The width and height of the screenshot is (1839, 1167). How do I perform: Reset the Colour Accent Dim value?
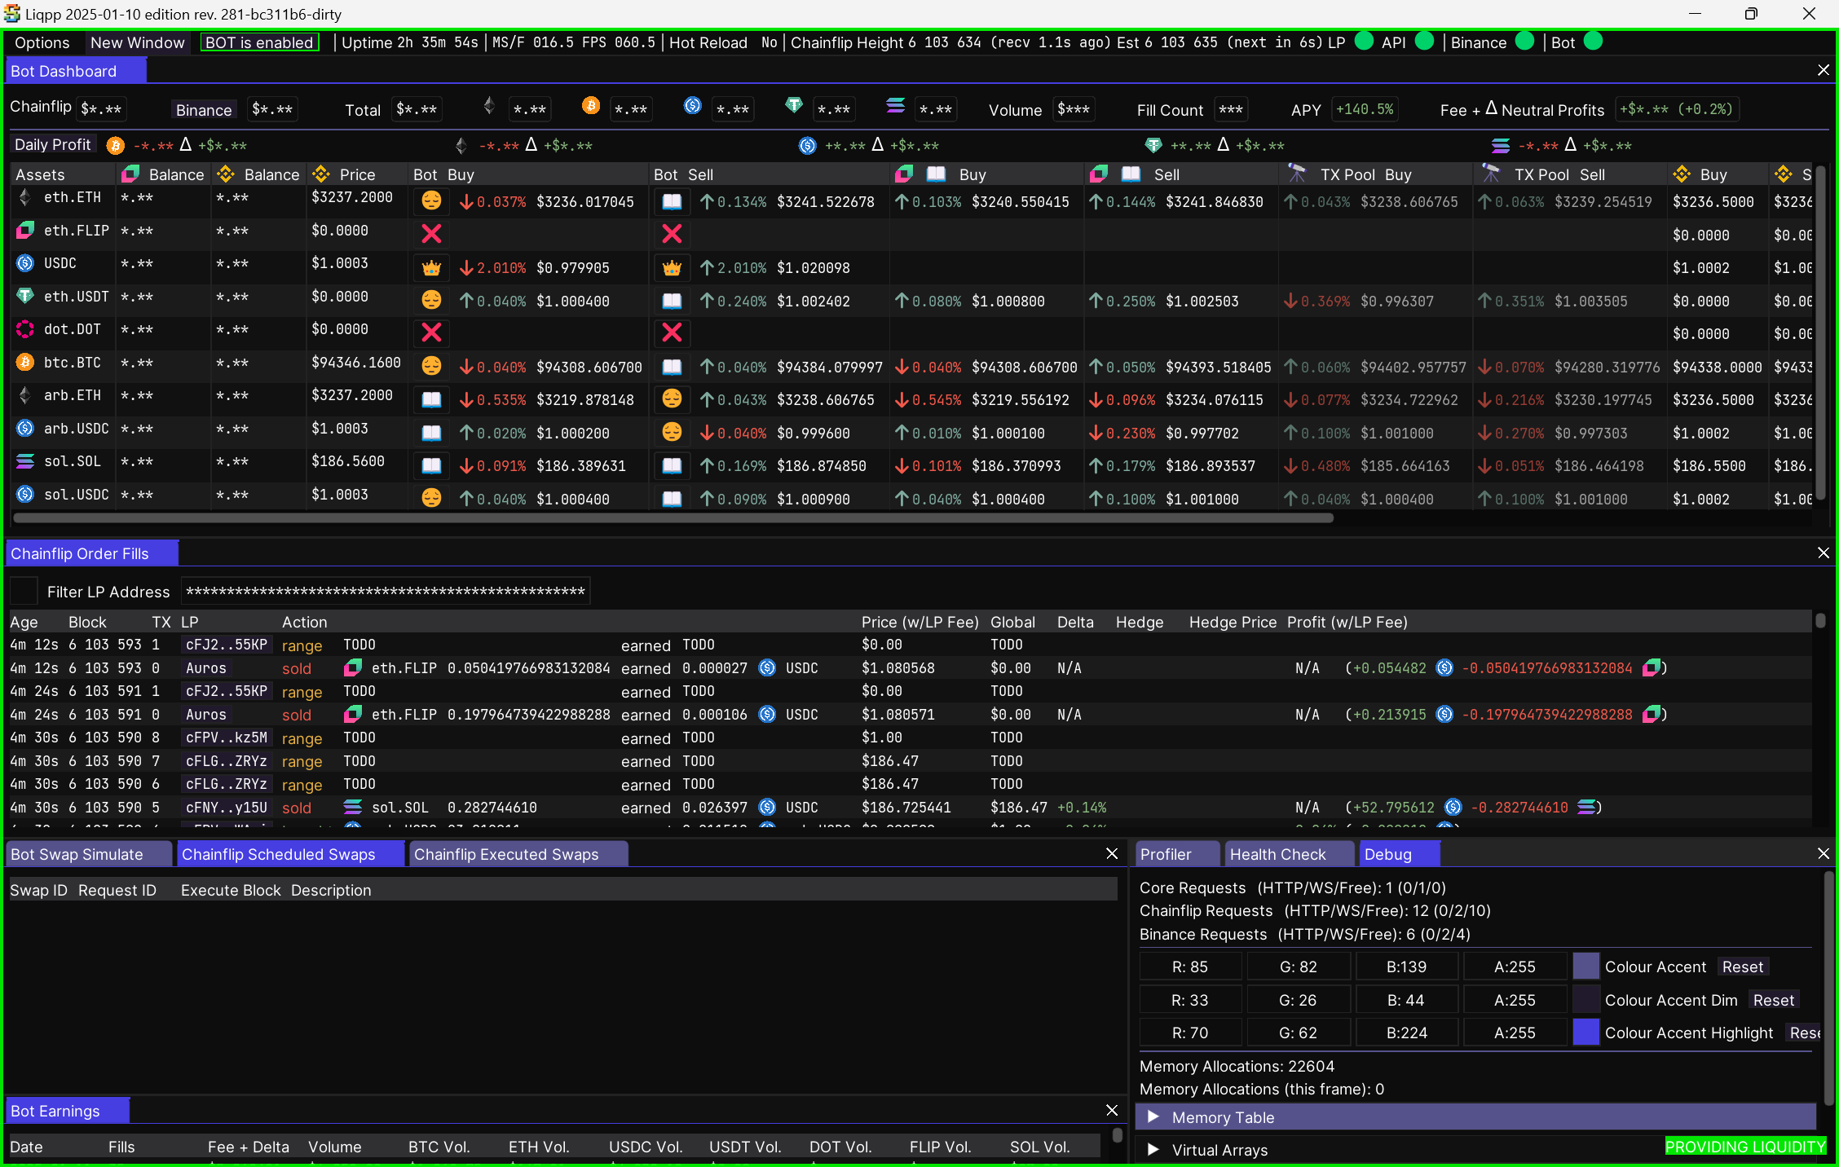(x=1773, y=1000)
